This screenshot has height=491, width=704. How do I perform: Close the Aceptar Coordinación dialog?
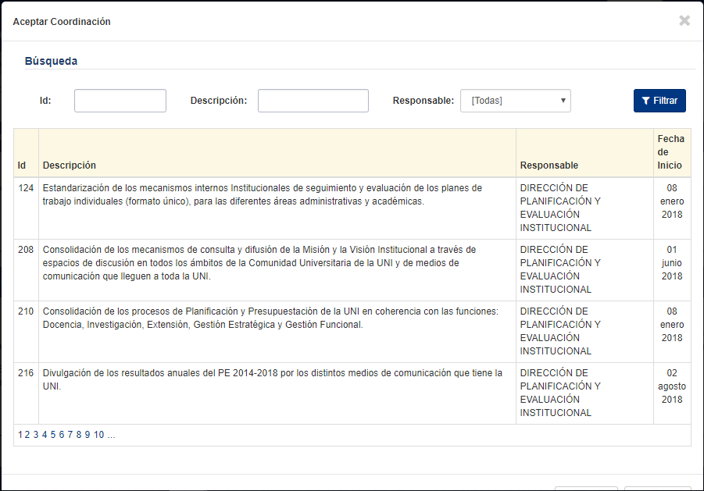(x=684, y=20)
